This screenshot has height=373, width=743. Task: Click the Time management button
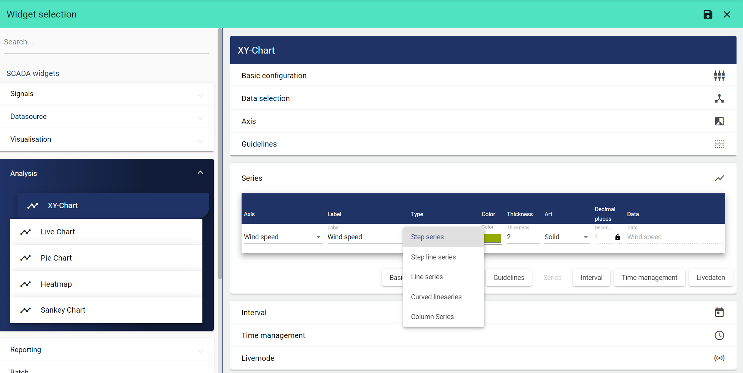pos(649,278)
